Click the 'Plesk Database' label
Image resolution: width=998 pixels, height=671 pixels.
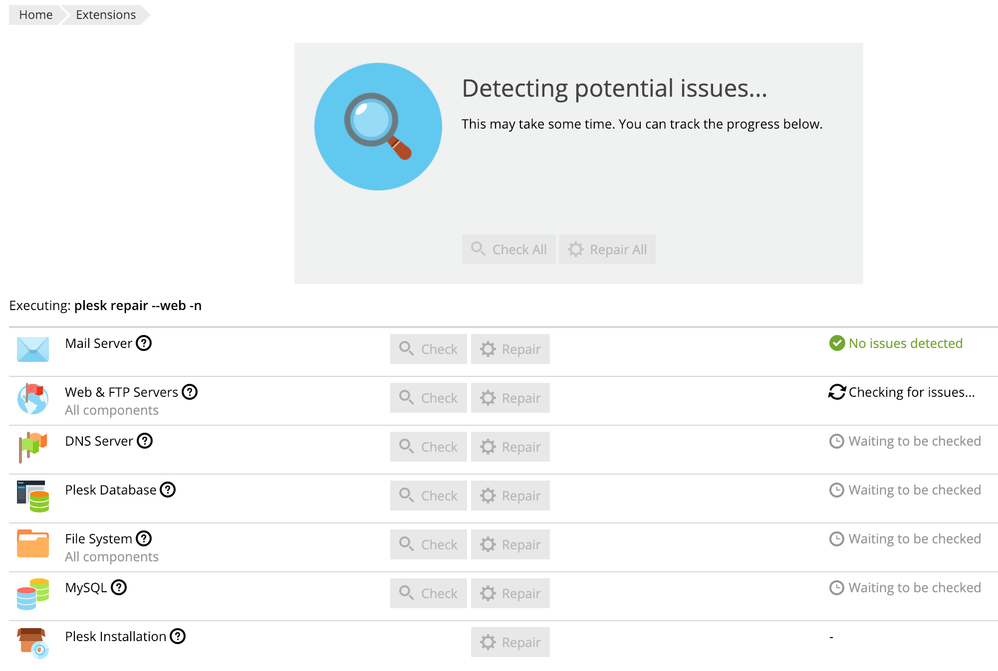111,490
